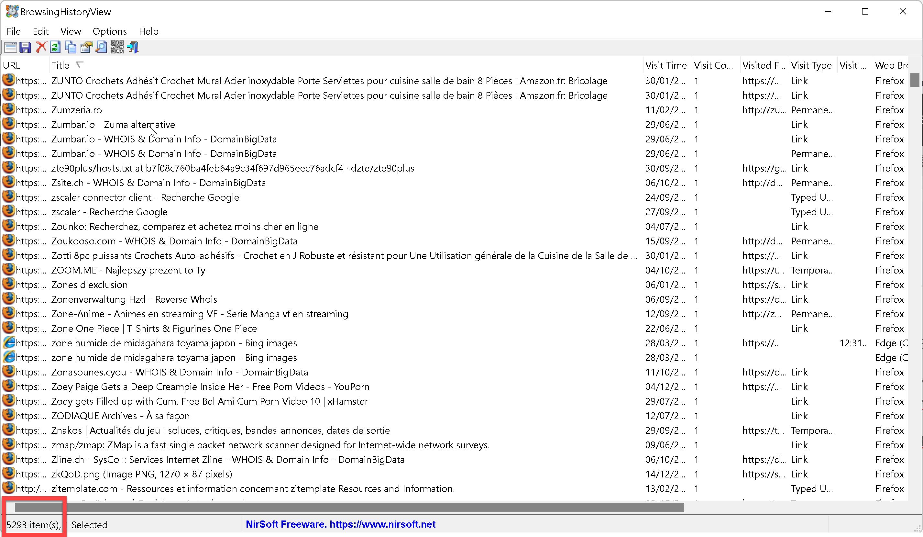Open the Advanced Options toolbar icon
923x537 pixels.
point(10,47)
